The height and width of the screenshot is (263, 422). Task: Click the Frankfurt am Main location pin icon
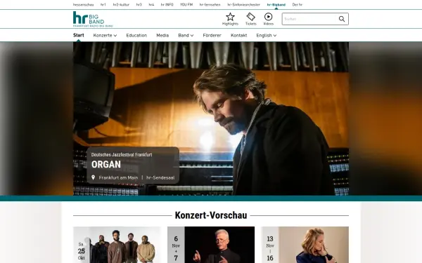(93, 177)
